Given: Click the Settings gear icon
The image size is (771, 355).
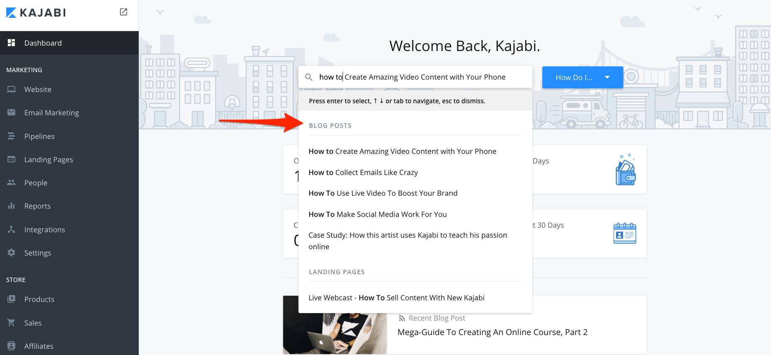Looking at the screenshot, I should coord(12,253).
